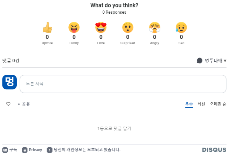Image resolution: width=229 pixels, height=155 pixels.
Task: Click the Sad crying emoji reaction
Action: pyautogui.click(x=181, y=27)
